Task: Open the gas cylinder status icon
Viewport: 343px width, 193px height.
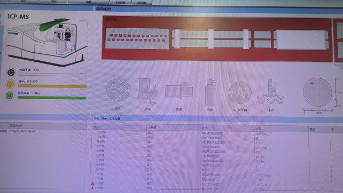Action: (x=210, y=92)
